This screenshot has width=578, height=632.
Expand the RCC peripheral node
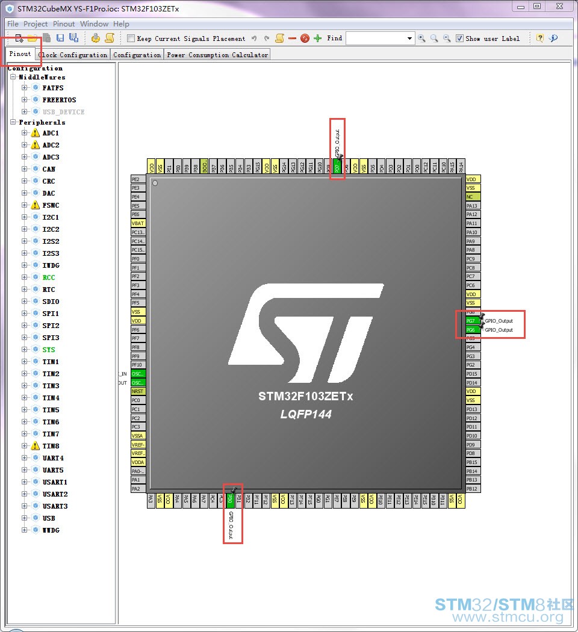coord(24,277)
